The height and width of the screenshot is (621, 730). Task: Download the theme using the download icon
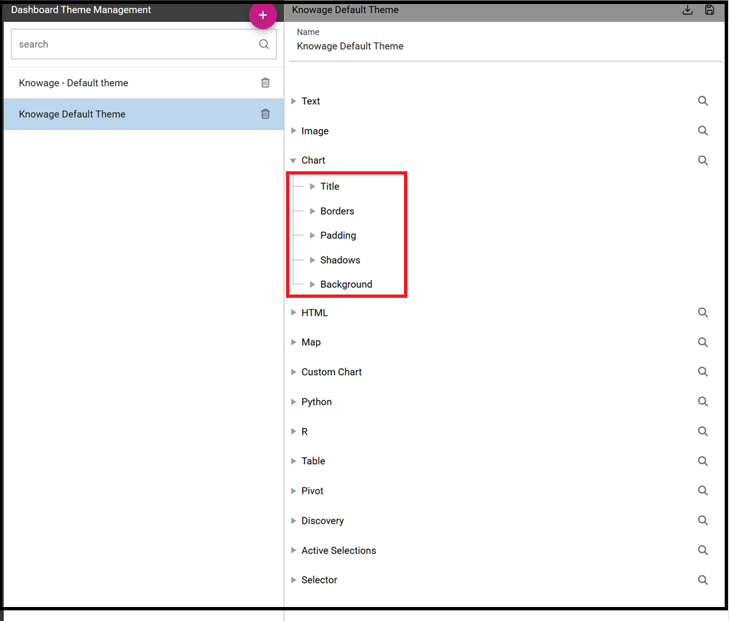pos(687,10)
